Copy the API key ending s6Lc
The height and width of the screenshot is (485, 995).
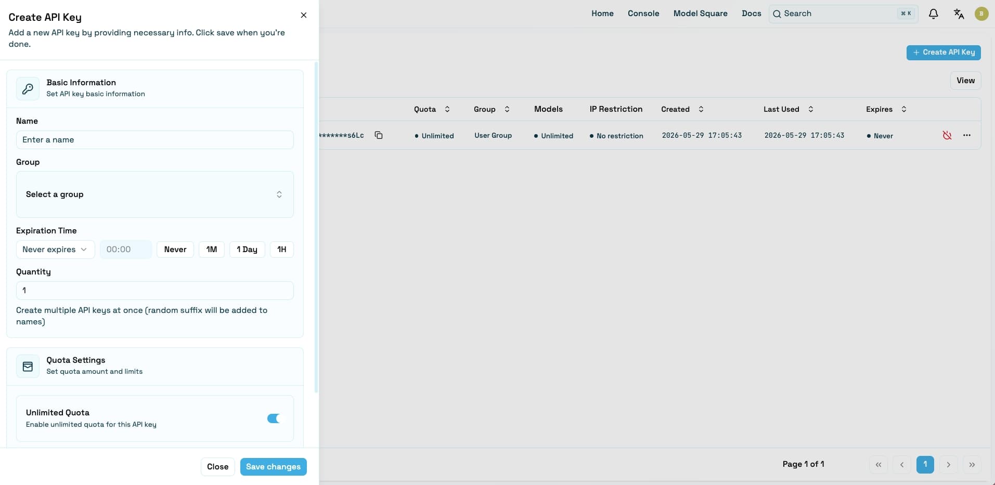(x=379, y=135)
